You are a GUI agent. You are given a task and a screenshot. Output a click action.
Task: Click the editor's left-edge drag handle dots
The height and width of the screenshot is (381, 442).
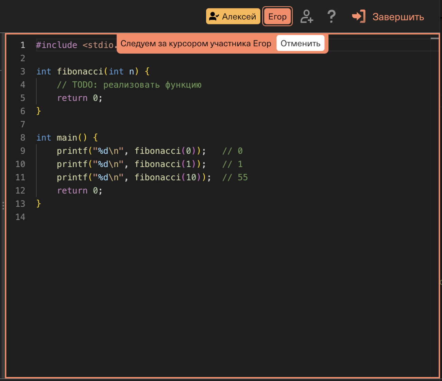(3, 205)
